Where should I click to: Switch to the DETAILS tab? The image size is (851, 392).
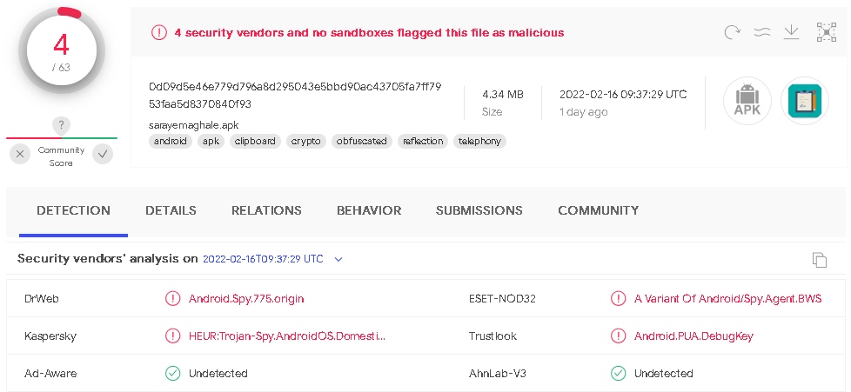pos(171,210)
